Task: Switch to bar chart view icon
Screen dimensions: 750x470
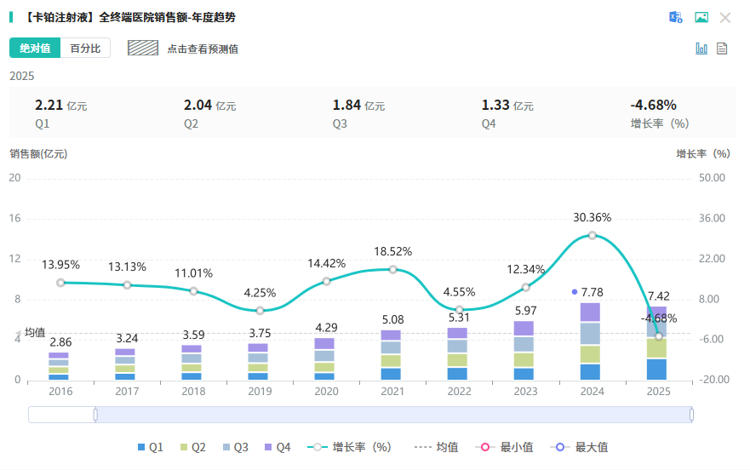Action: pos(701,49)
